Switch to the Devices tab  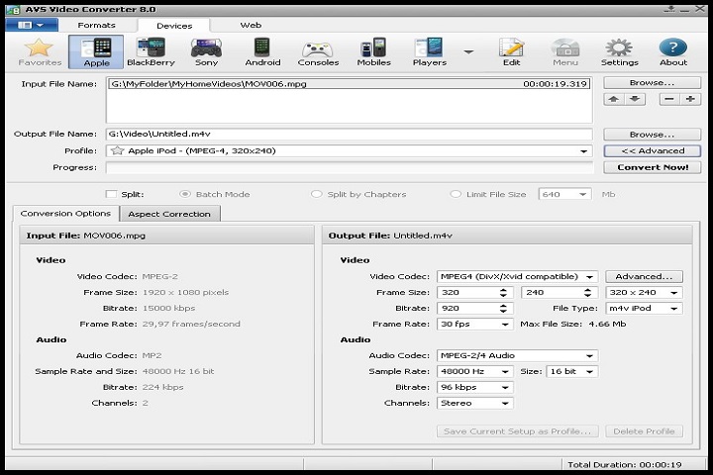pos(174,26)
